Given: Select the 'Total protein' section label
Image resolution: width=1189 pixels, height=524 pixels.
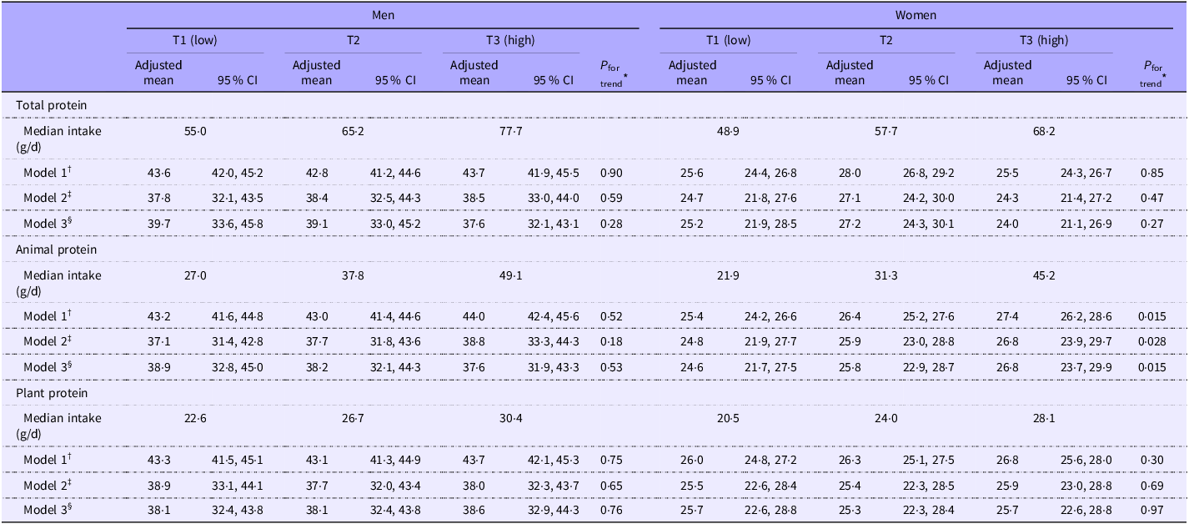Looking at the screenshot, I should point(50,106).
